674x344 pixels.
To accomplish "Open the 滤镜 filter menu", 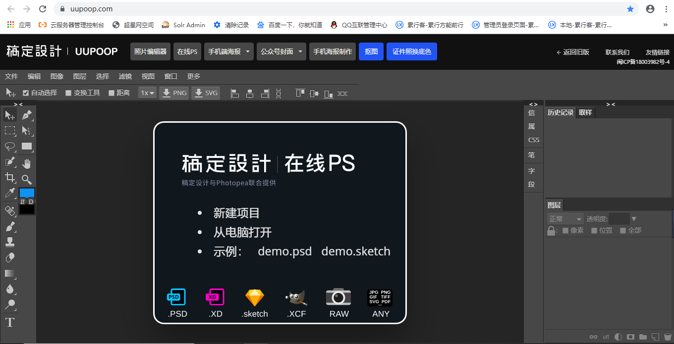I will point(125,76).
